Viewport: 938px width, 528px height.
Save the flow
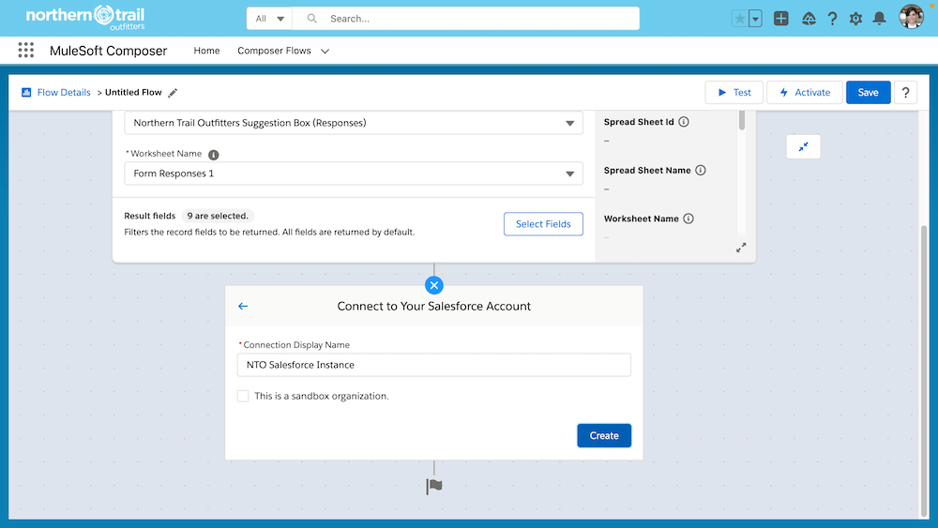coord(868,92)
